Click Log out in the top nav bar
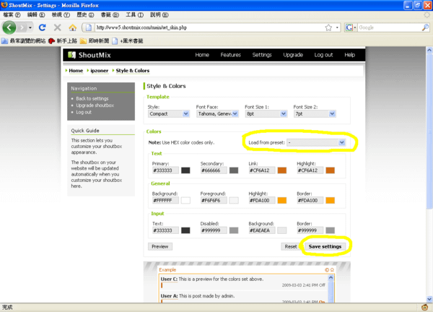The image size is (433, 312). click(323, 55)
